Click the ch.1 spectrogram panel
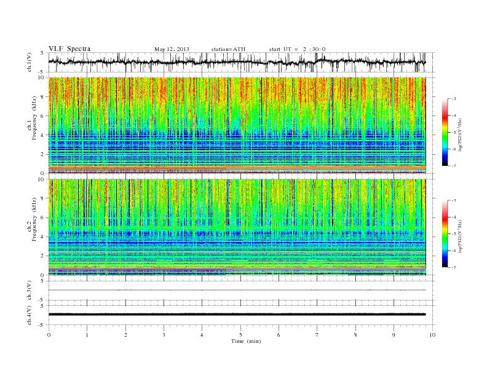487x376 pixels. (237, 125)
